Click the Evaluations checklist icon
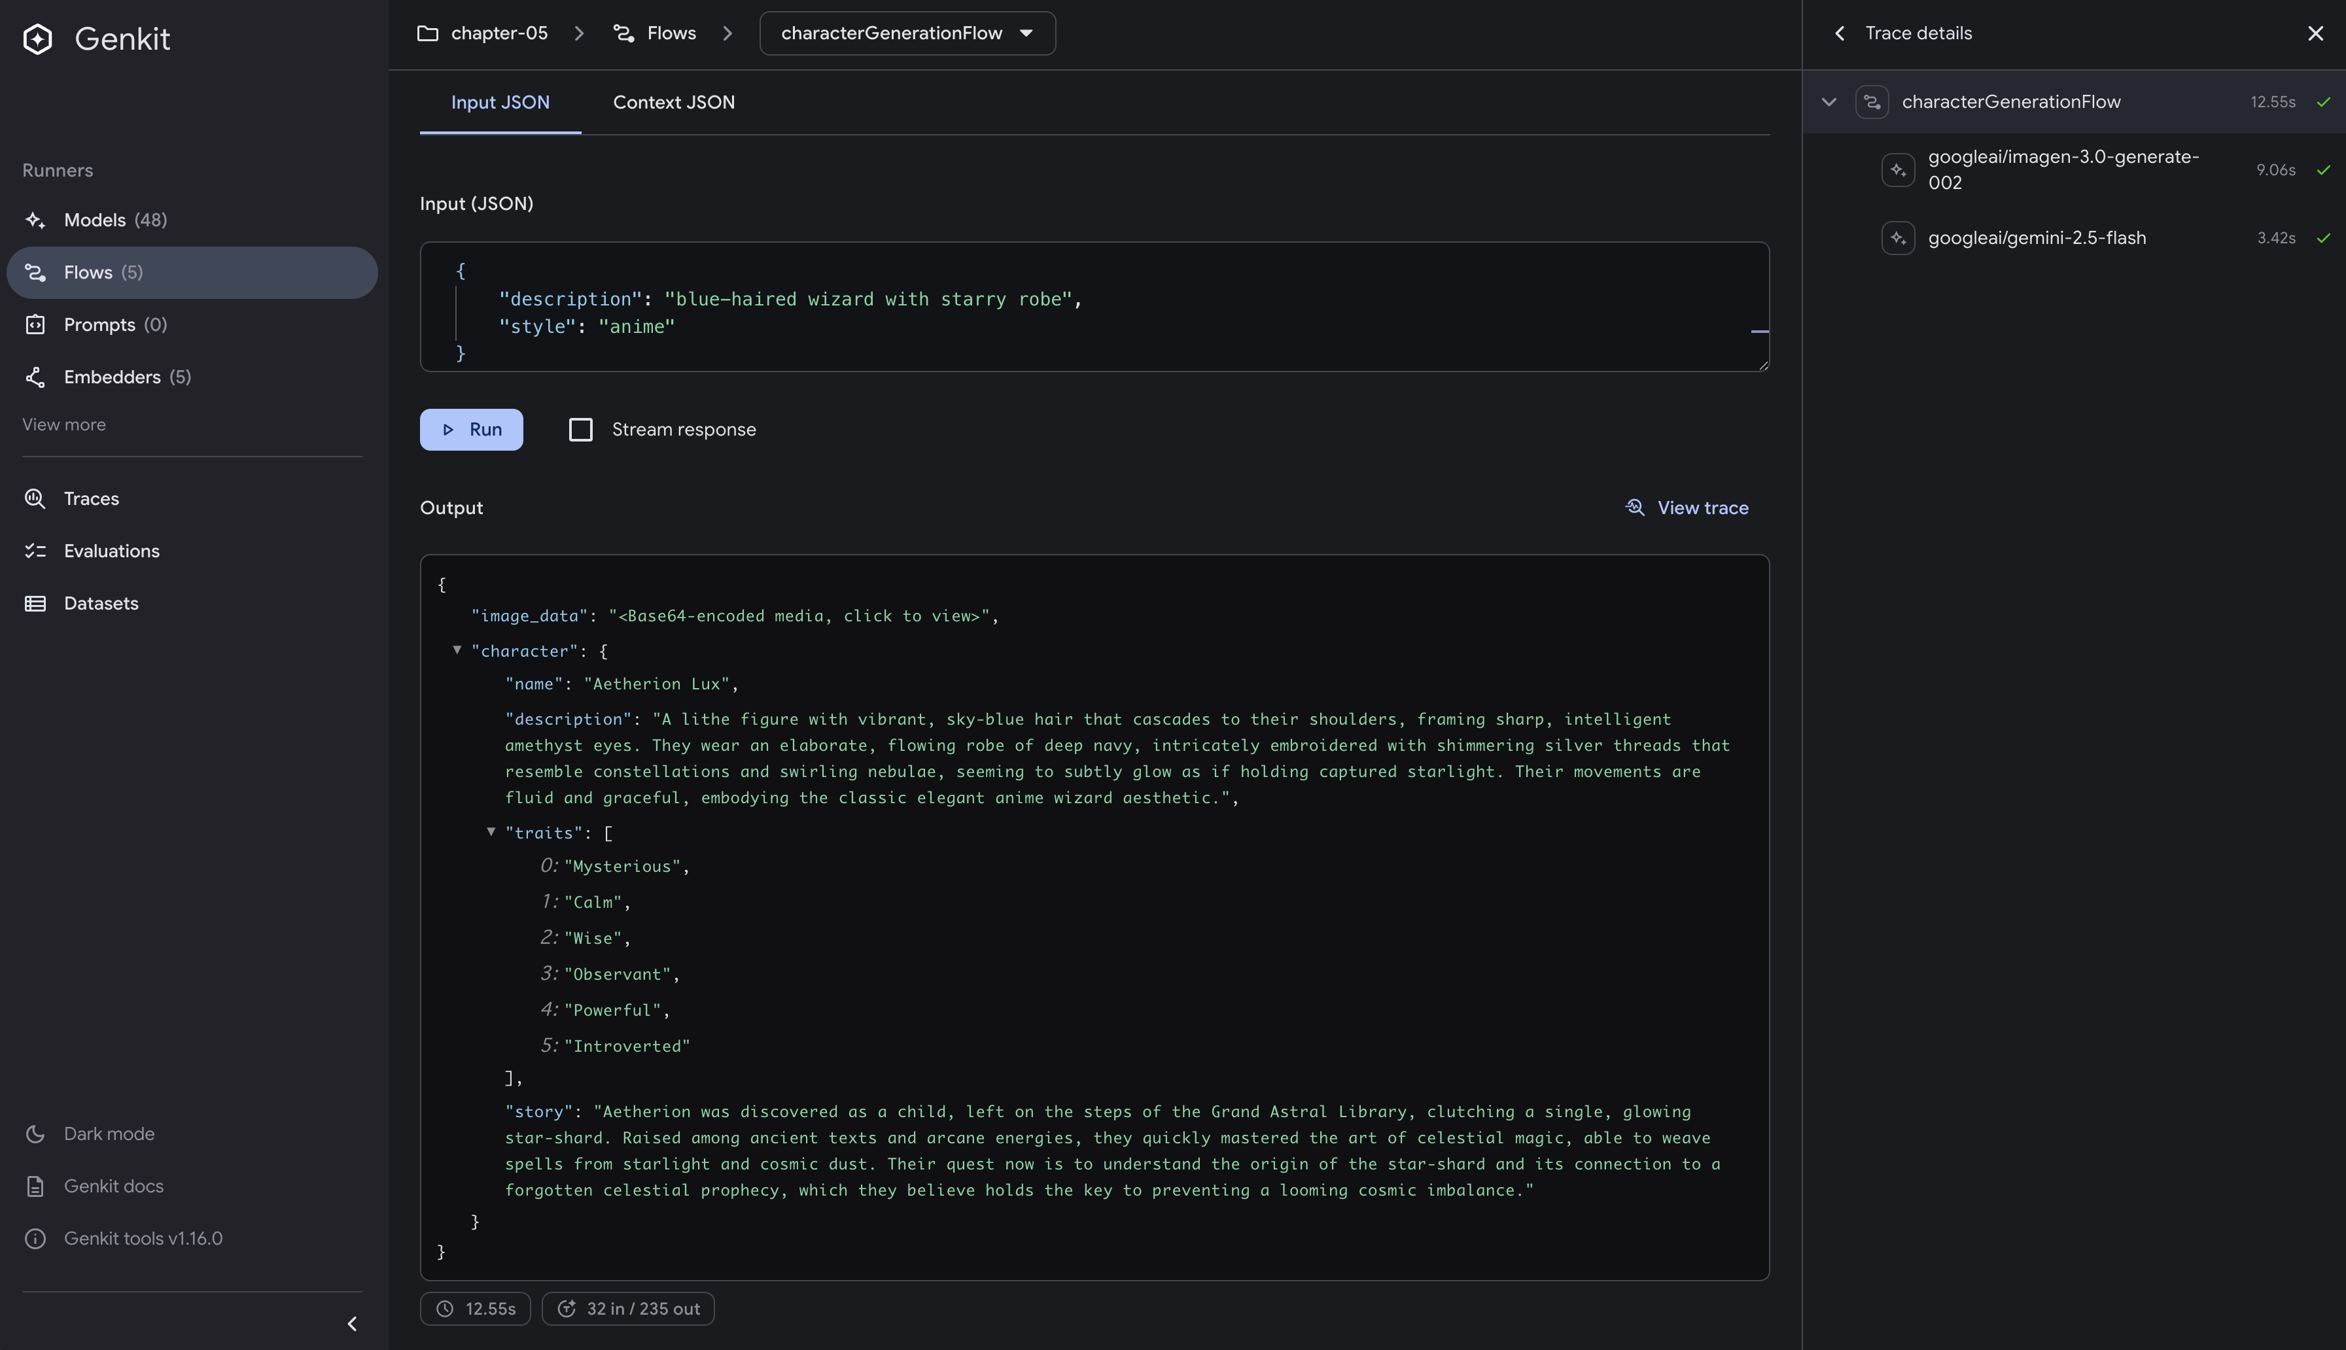The height and width of the screenshot is (1350, 2346). (x=35, y=551)
